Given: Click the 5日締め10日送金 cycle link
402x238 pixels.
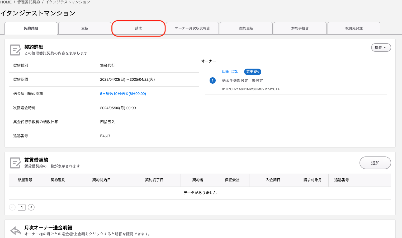Looking at the screenshot, I should [x=123, y=94].
